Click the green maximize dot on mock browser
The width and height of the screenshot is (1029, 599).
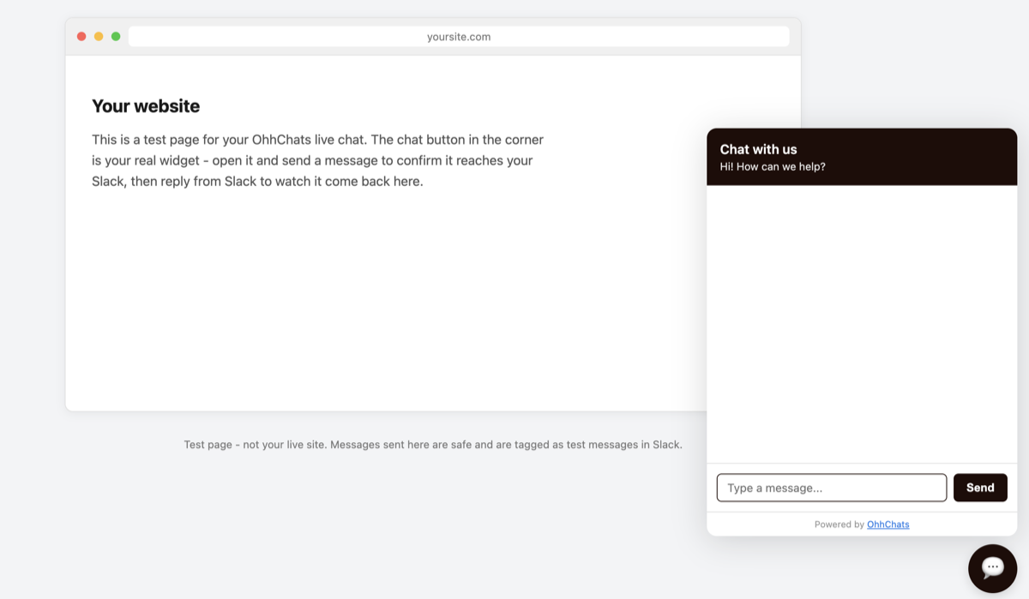tap(116, 37)
